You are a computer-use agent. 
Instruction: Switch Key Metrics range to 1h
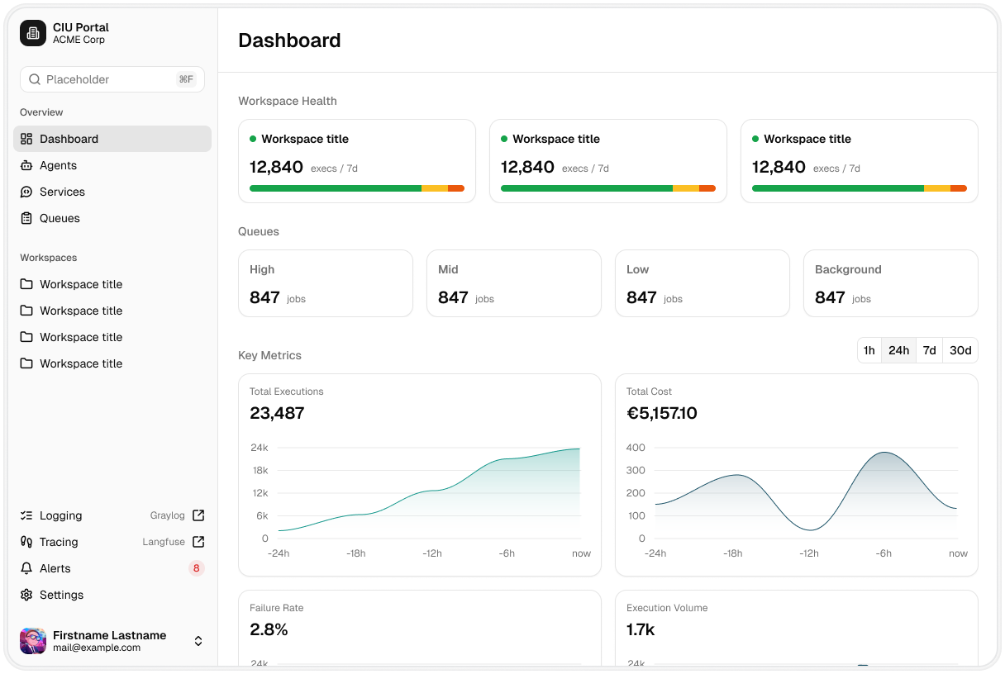[869, 350]
